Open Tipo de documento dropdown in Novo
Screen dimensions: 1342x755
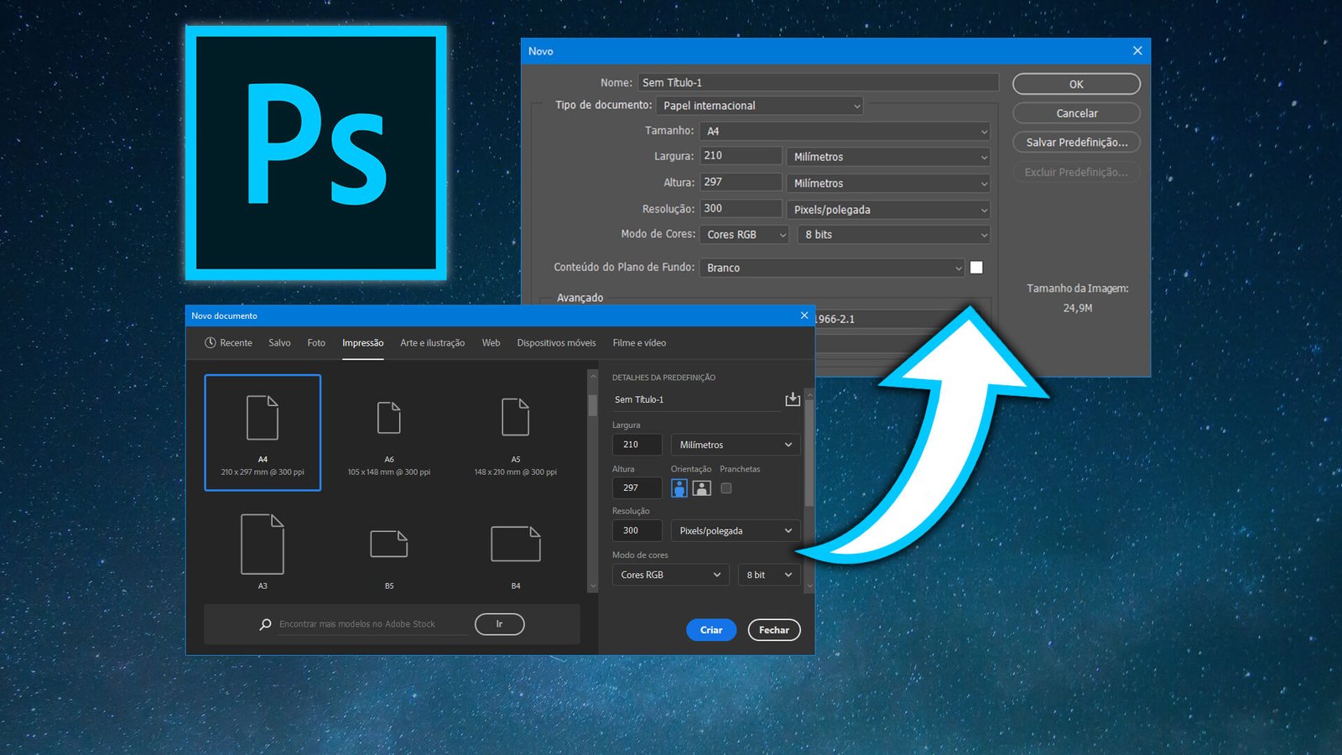click(760, 106)
